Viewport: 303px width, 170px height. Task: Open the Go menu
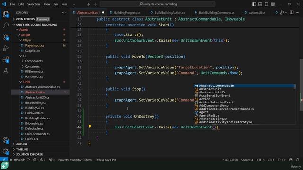point(56,4)
